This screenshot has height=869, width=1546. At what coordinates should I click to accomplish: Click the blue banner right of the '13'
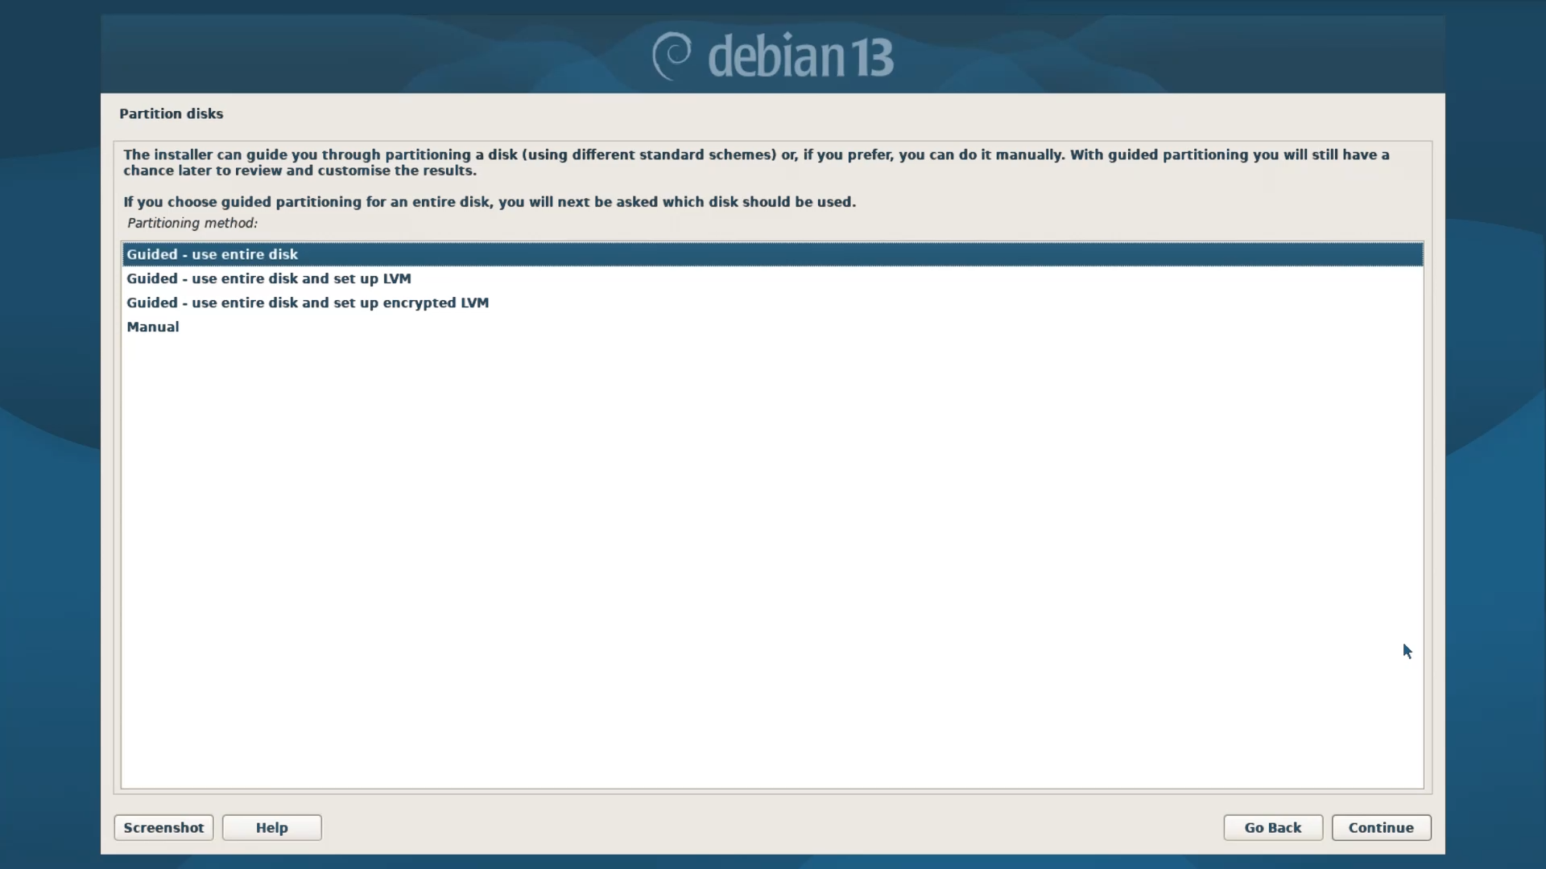coord(1168,55)
